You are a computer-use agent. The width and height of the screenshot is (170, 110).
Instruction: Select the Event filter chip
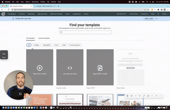tap(56, 45)
